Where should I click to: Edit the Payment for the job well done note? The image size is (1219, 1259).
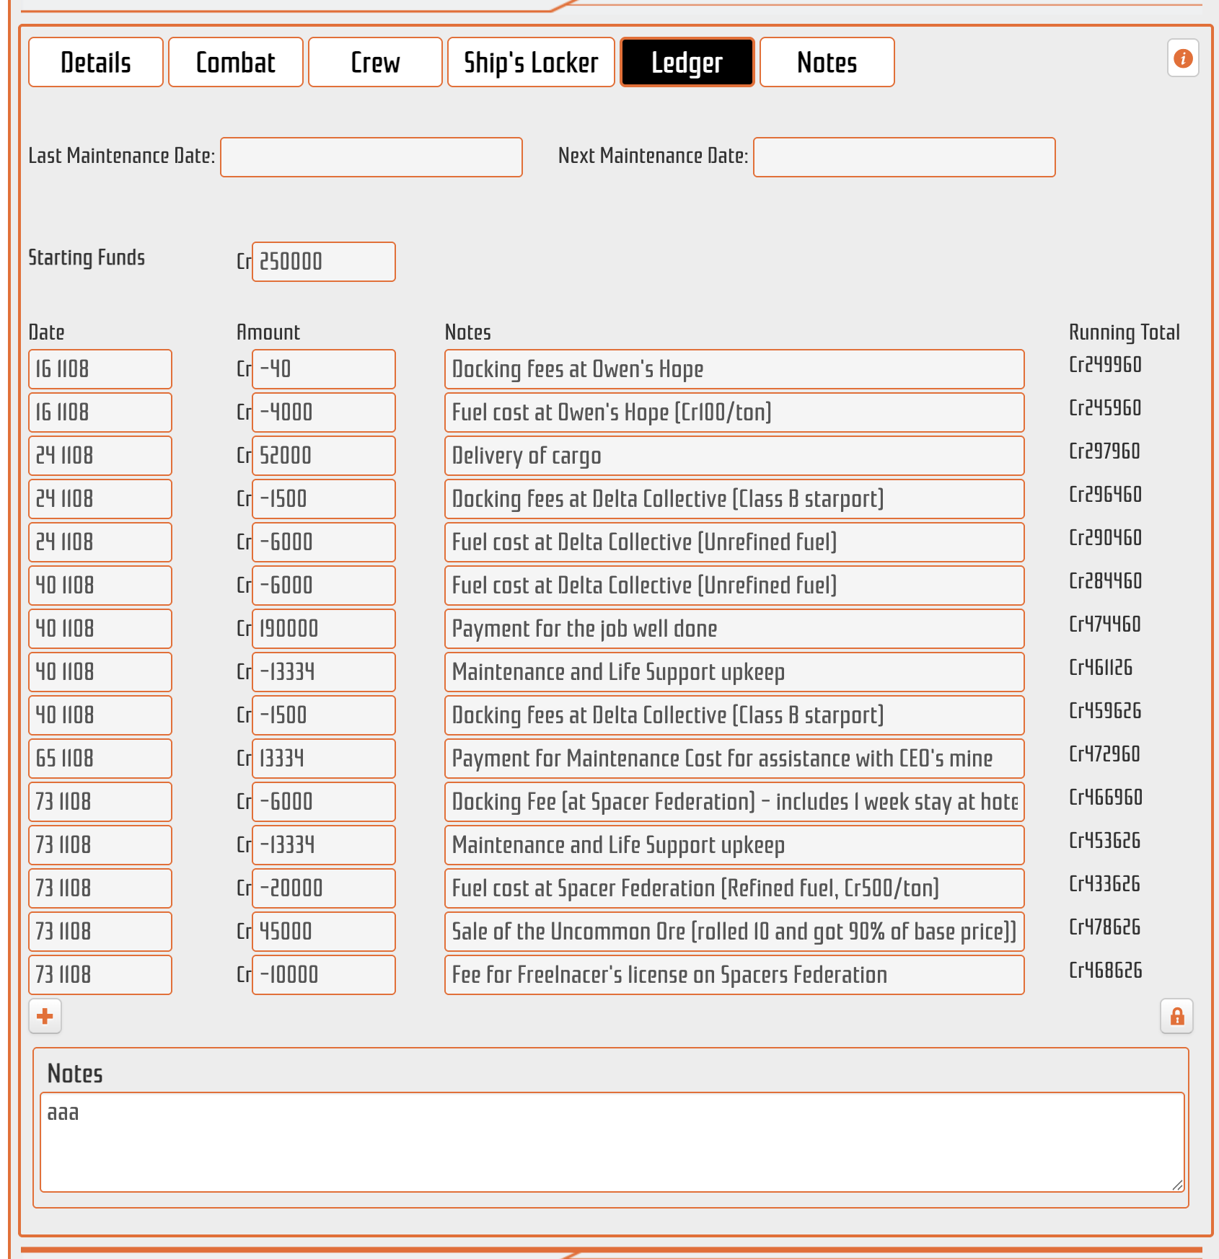coord(734,629)
